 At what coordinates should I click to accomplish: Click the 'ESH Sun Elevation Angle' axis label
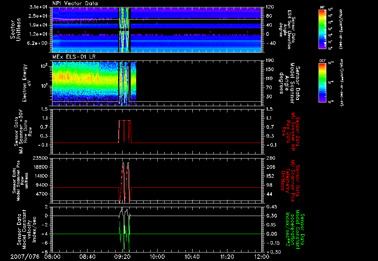point(287,29)
